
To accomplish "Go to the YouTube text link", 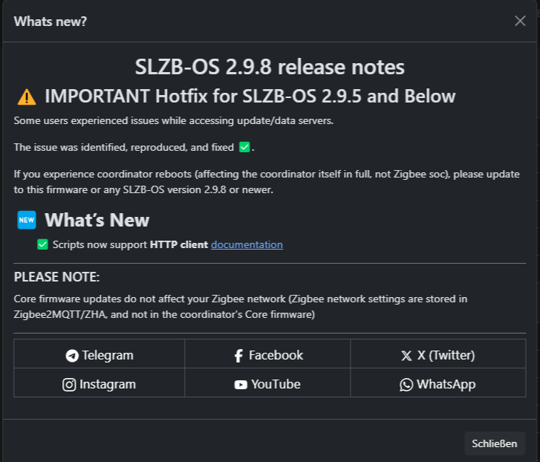I will (276, 385).
